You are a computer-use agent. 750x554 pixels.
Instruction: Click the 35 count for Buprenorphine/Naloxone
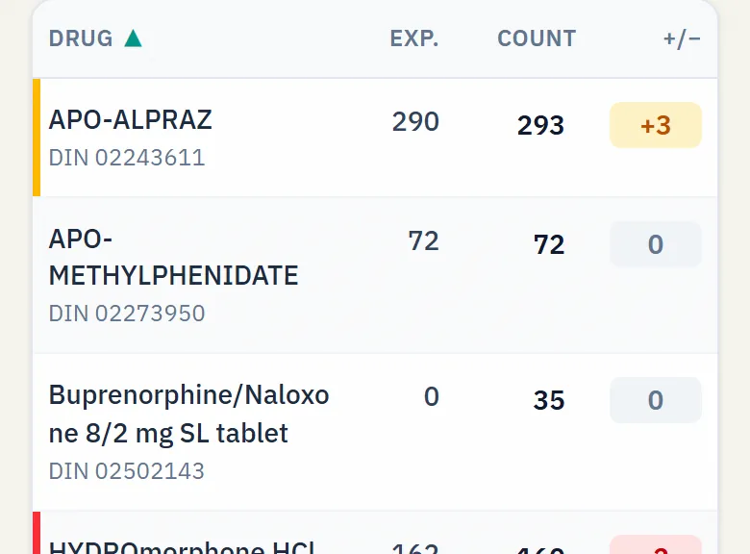click(x=549, y=400)
